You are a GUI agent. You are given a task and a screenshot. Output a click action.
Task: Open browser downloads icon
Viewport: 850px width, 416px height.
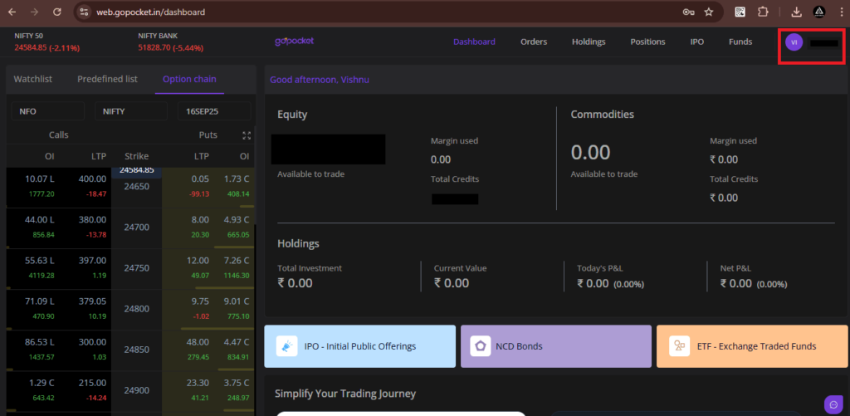(x=796, y=12)
